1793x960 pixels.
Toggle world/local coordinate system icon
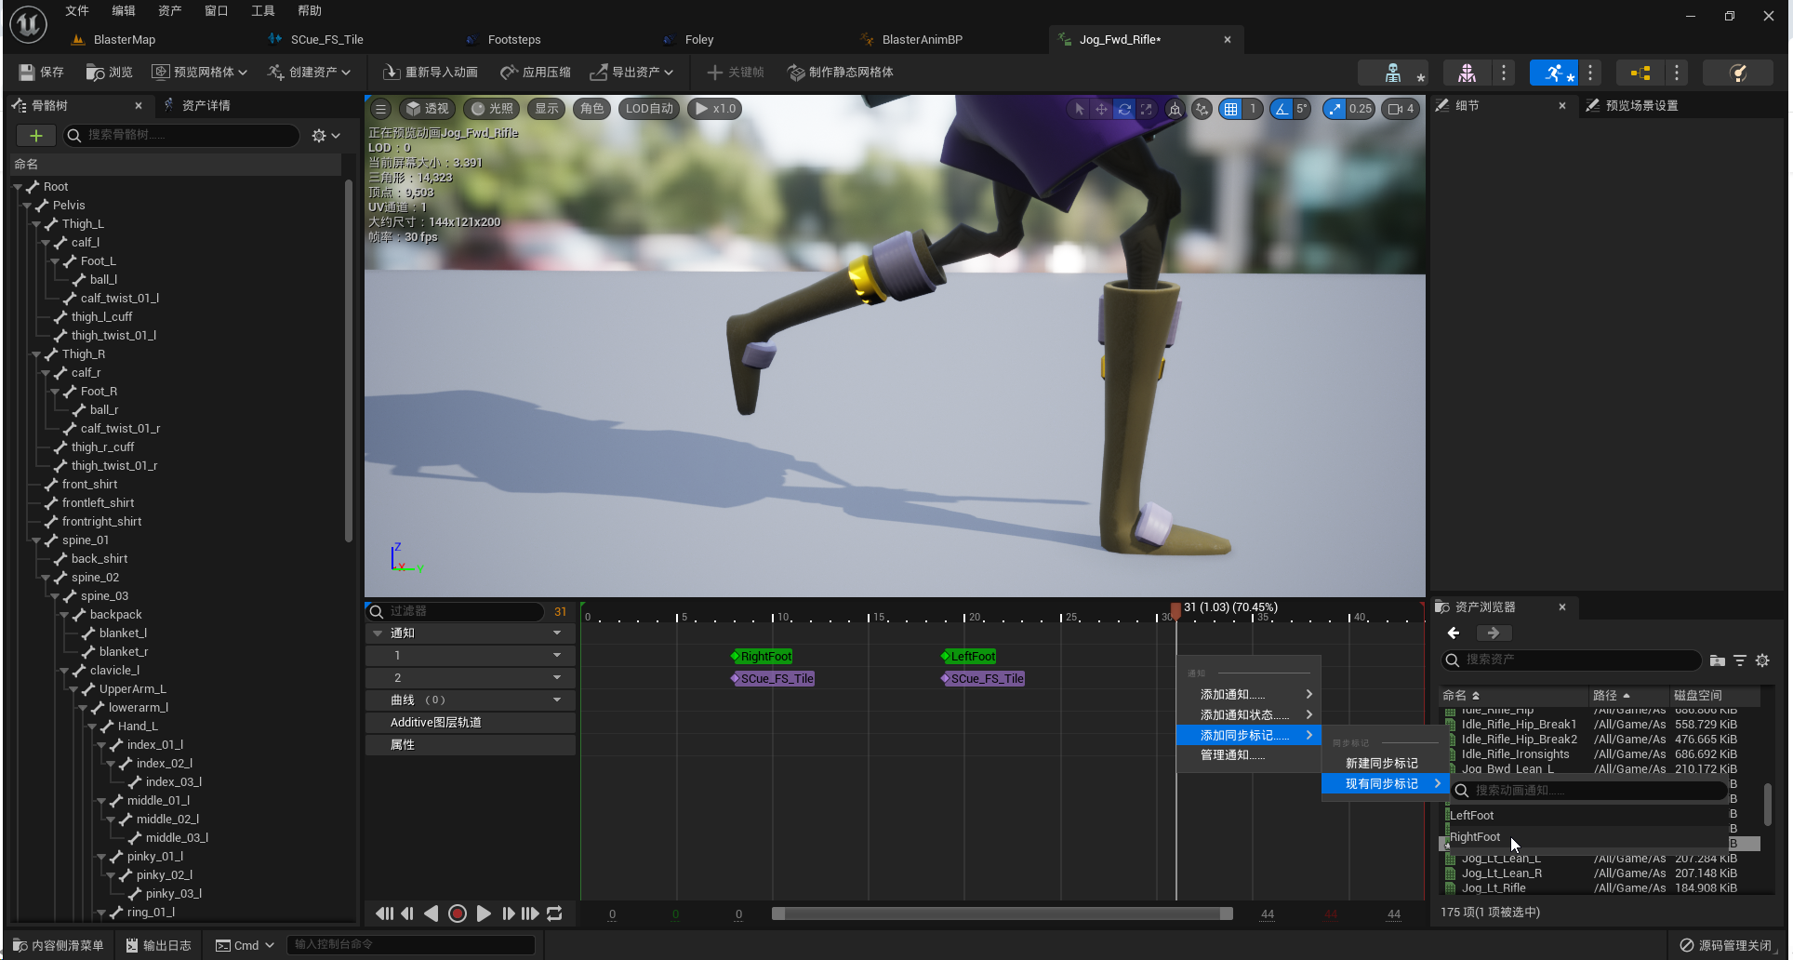tap(1175, 109)
